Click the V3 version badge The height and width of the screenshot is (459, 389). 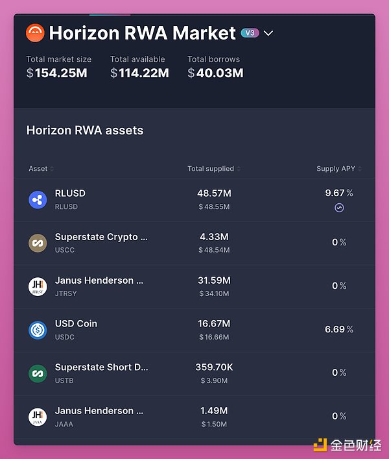(250, 32)
